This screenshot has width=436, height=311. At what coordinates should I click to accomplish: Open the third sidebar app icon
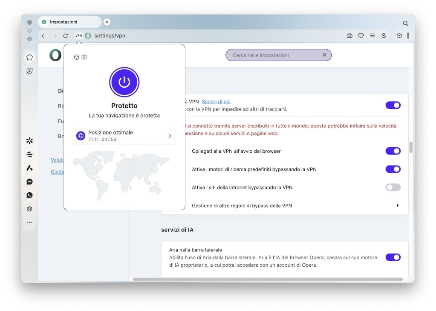(x=29, y=168)
